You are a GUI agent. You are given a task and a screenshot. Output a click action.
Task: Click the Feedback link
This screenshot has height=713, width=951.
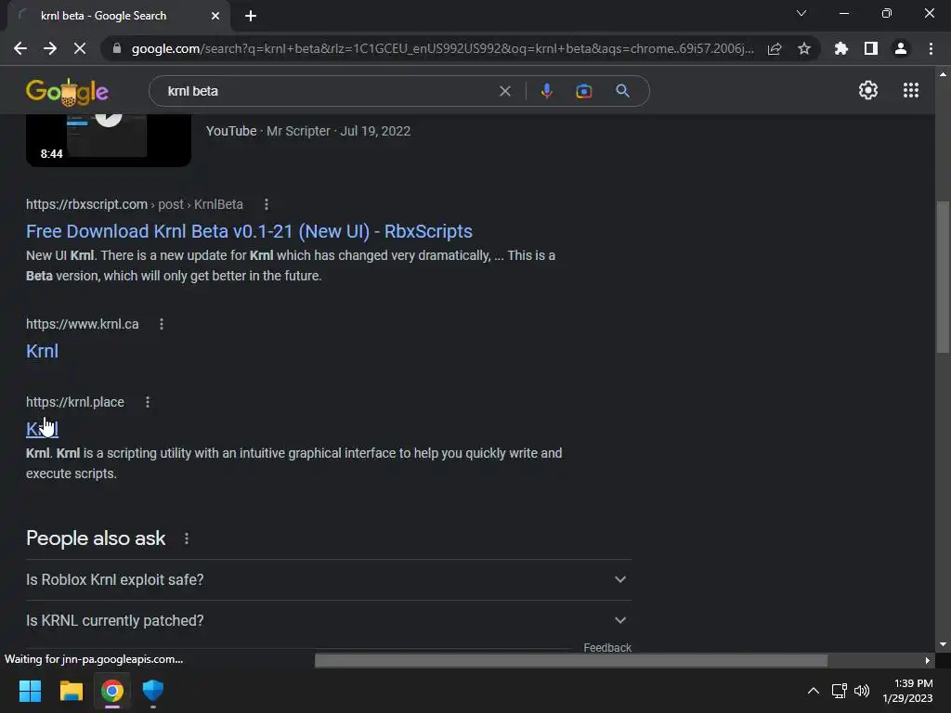point(607,647)
